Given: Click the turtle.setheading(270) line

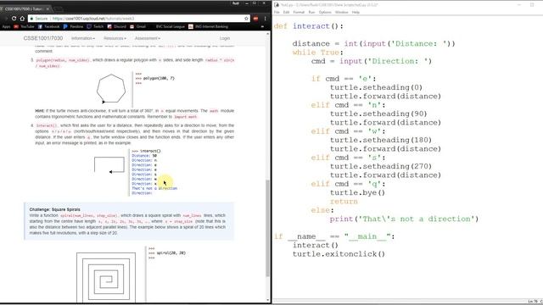Looking at the screenshot, I should 381,166.
